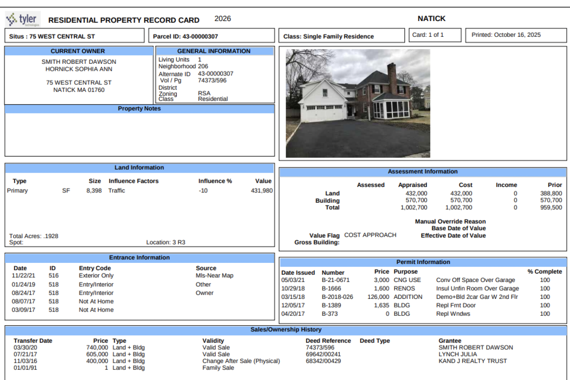Image resolution: width=570 pixels, height=380 pixels.
Task: Click the COST APPROACH value flag
Action: point(370,235)
